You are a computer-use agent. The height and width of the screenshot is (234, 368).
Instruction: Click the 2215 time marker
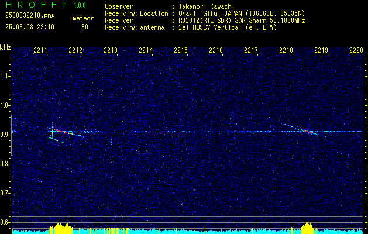click(x=181, y=50)
